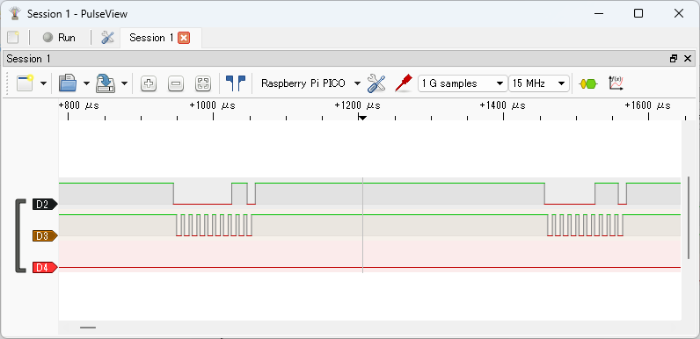Undock the Session 1 panel
The image size is (700, 339).
[674, 59]
